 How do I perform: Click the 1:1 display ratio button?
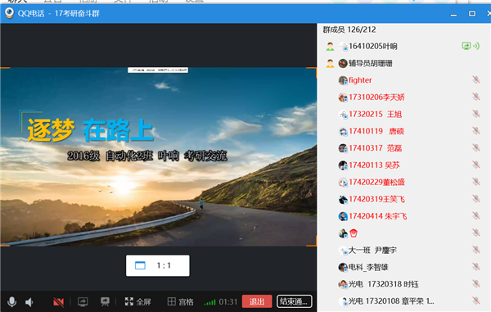(157, 265)
